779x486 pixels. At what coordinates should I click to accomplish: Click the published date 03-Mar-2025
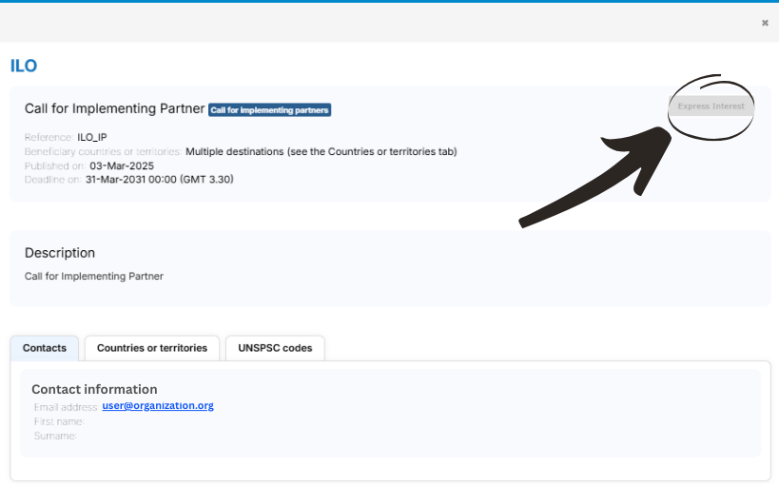pyautogui.click(x=122, y=166)
